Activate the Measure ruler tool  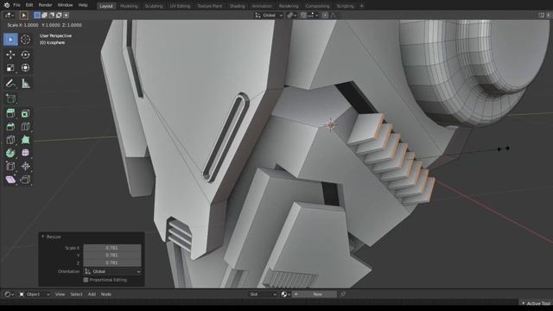(25, 84)
